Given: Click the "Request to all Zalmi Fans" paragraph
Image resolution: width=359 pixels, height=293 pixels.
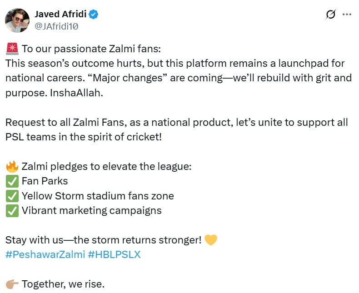Looking at the screenshot, I should click(176, 129).
